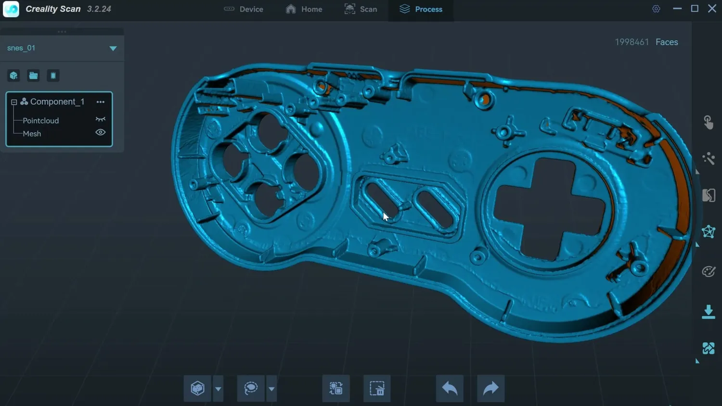Switch to the Home tab

304,9
